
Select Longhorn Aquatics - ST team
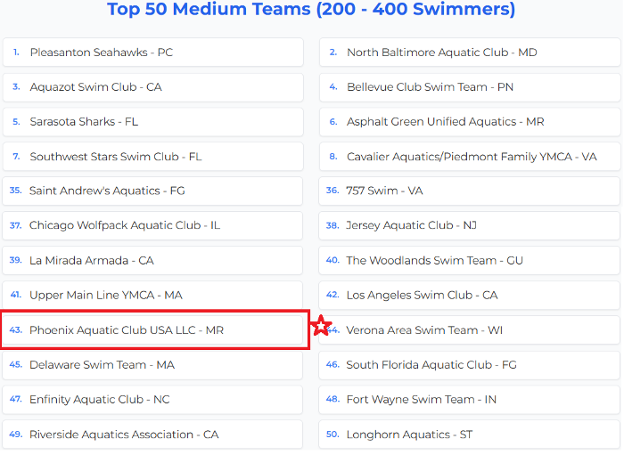[x=409, y=435]
